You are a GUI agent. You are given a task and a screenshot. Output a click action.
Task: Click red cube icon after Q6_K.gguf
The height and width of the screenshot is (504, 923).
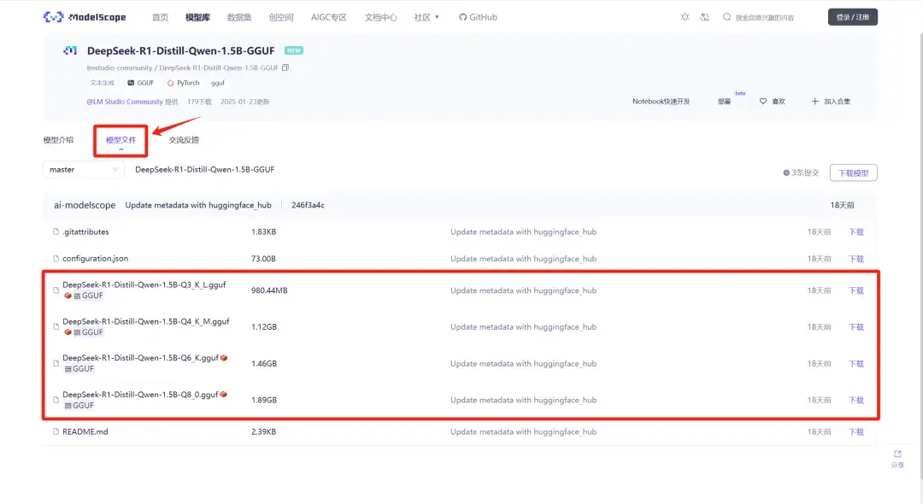pyautogui.click(x=224, y=358)
